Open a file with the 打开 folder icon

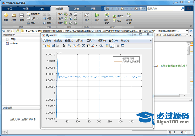(14, 15)
